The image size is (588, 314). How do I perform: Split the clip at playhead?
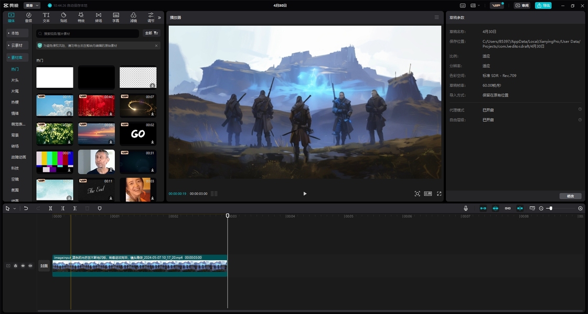pos(51,208)
